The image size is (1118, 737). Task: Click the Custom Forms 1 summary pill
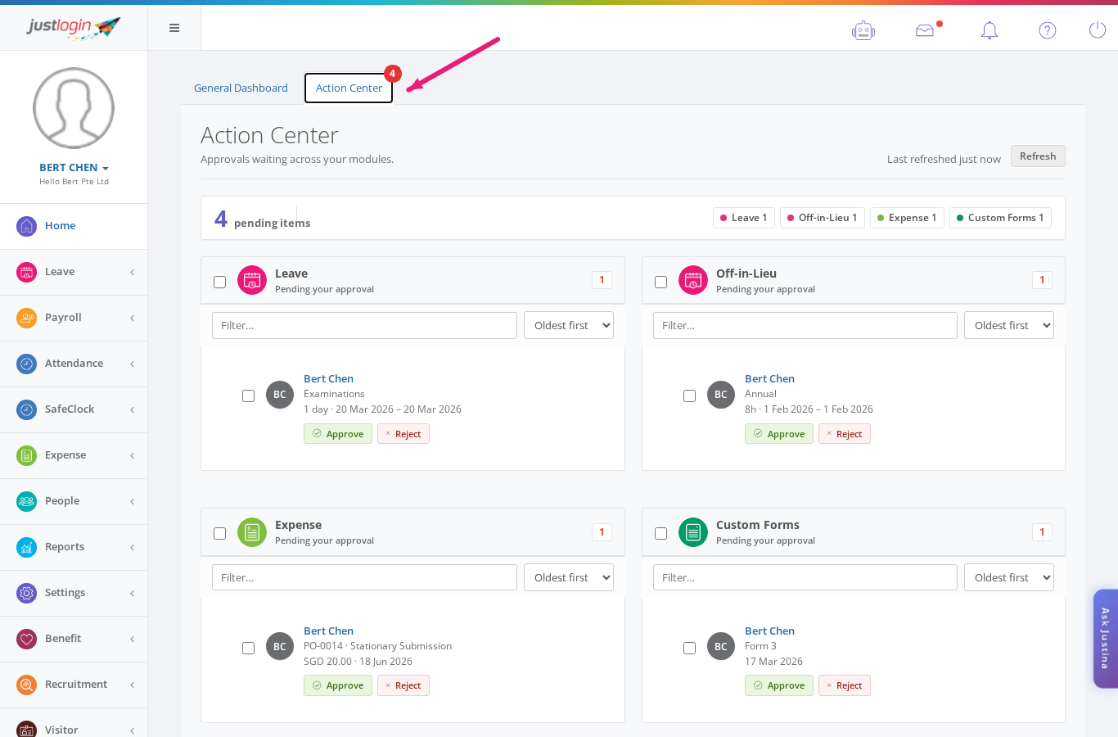click(x=1000, y=218)
